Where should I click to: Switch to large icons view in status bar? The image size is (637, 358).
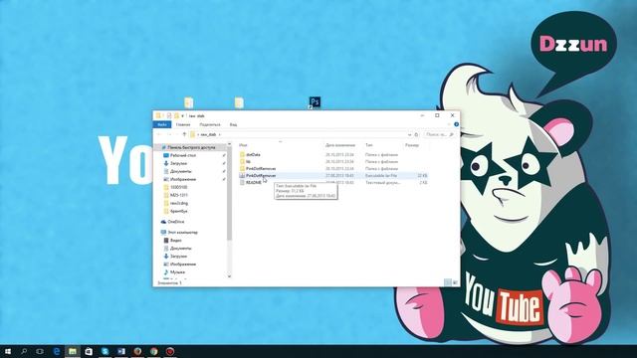point(455,282)
